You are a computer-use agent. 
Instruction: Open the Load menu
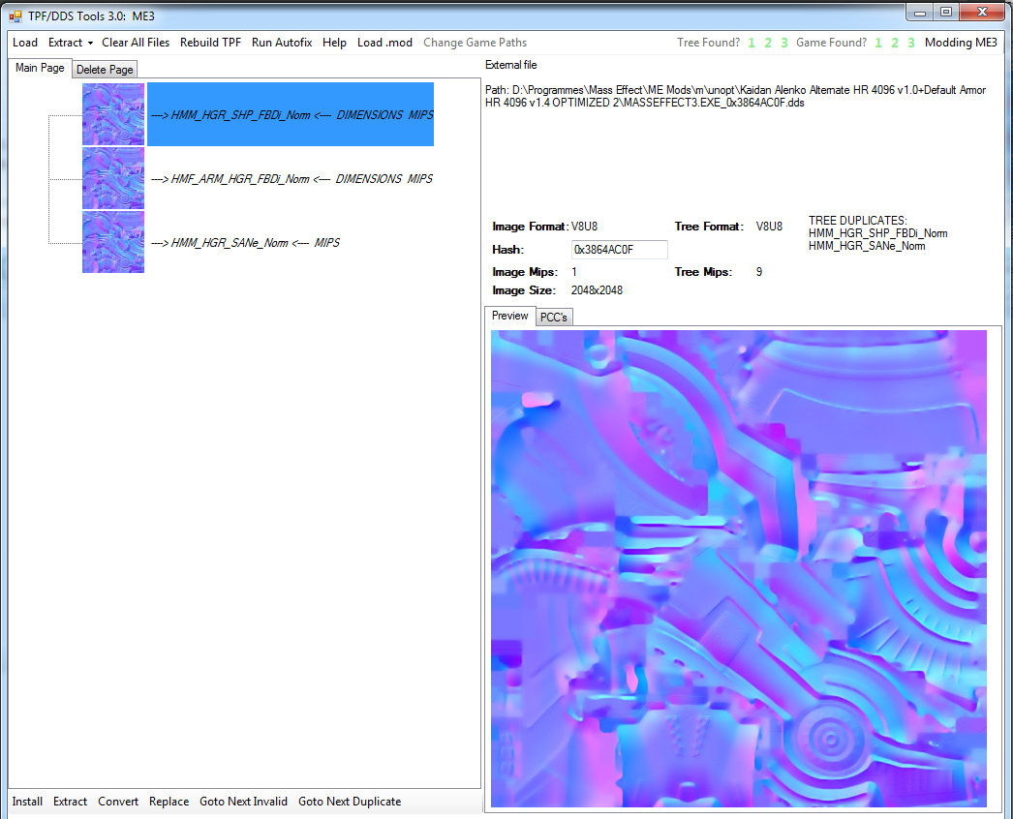[x=25, y=43]
